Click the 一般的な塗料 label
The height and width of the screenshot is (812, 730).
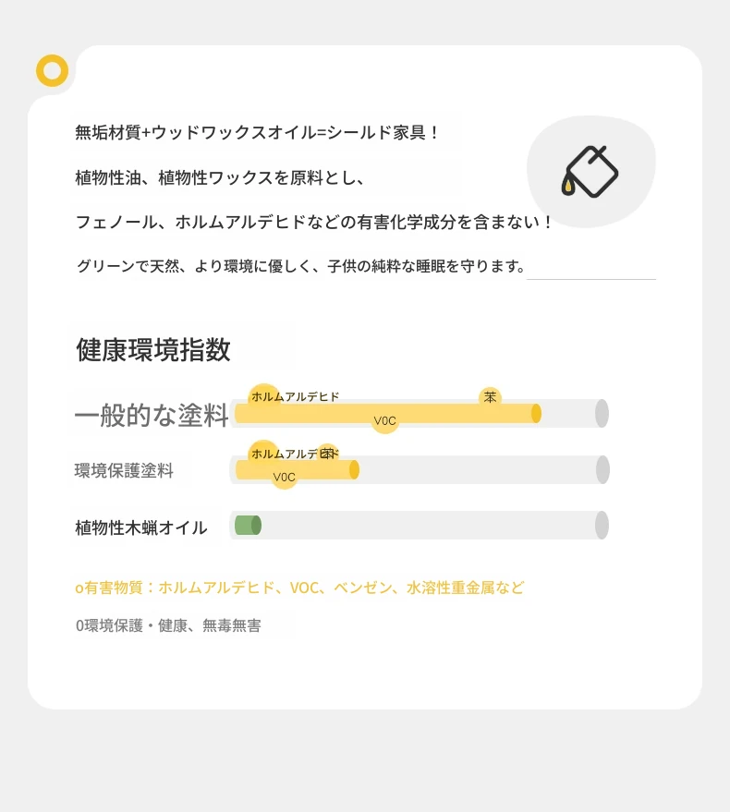[x=152, y=415]
